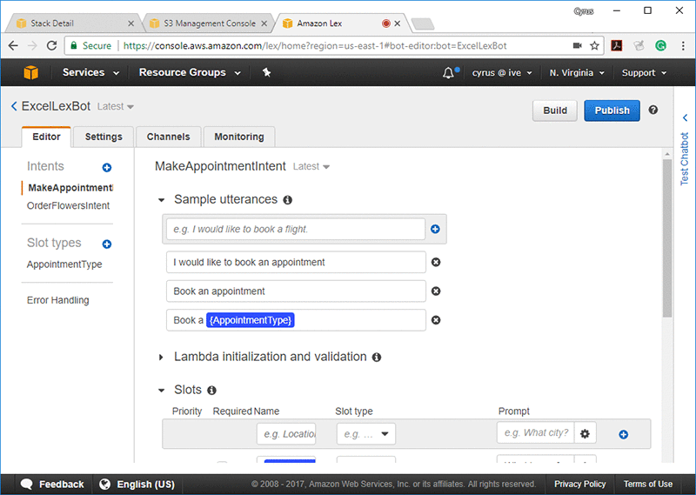Click the browser reload button
This screenshot has width=696, height=495.
pyautogui.click(x=52, y=45)
